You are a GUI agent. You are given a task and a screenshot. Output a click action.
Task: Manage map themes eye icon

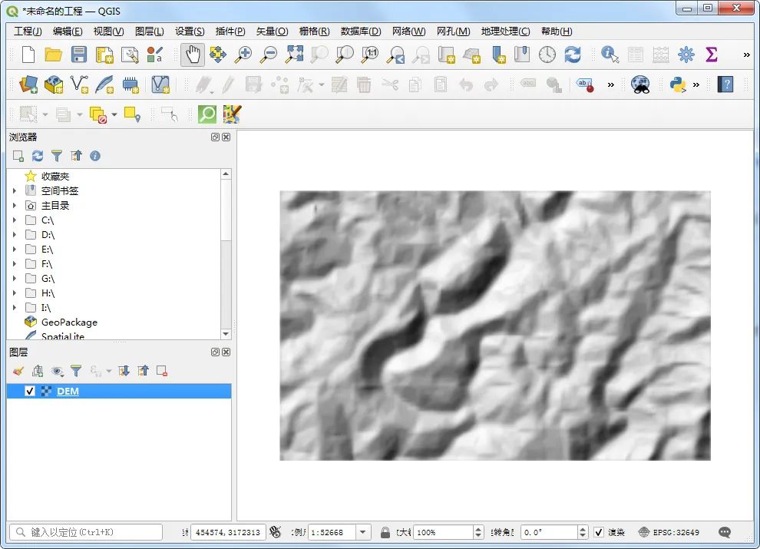tap(57, 371)
